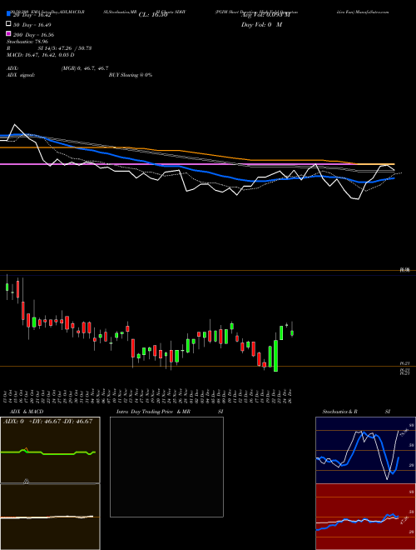Click the first date label on the date axis
This screenshot has height=550, width=416.
tap(7, 395)
